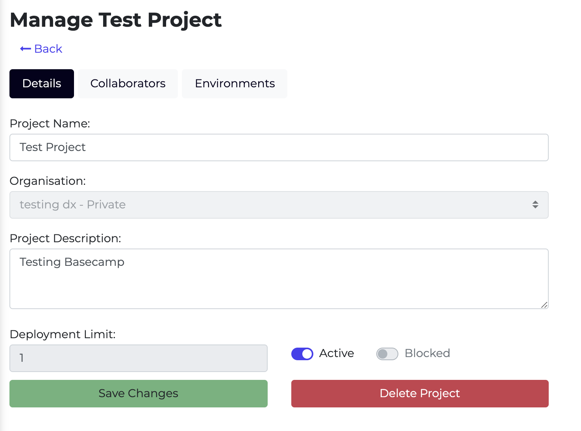
Task: Click the Save Changes button
Action: (139, 394)
